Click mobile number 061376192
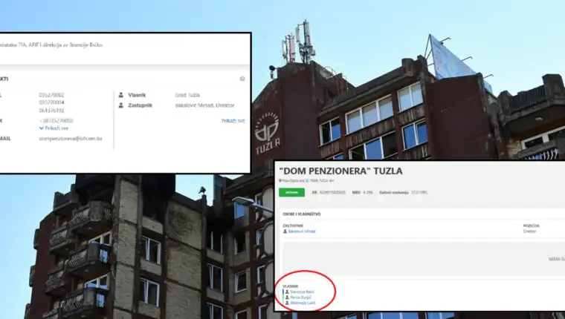The width and height of the screenshot is (565, 319). (51, 111)
